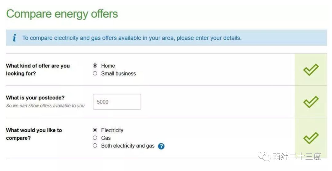Click the 'Small business' label text
The image size is (332, 171).
click(118, 74)
